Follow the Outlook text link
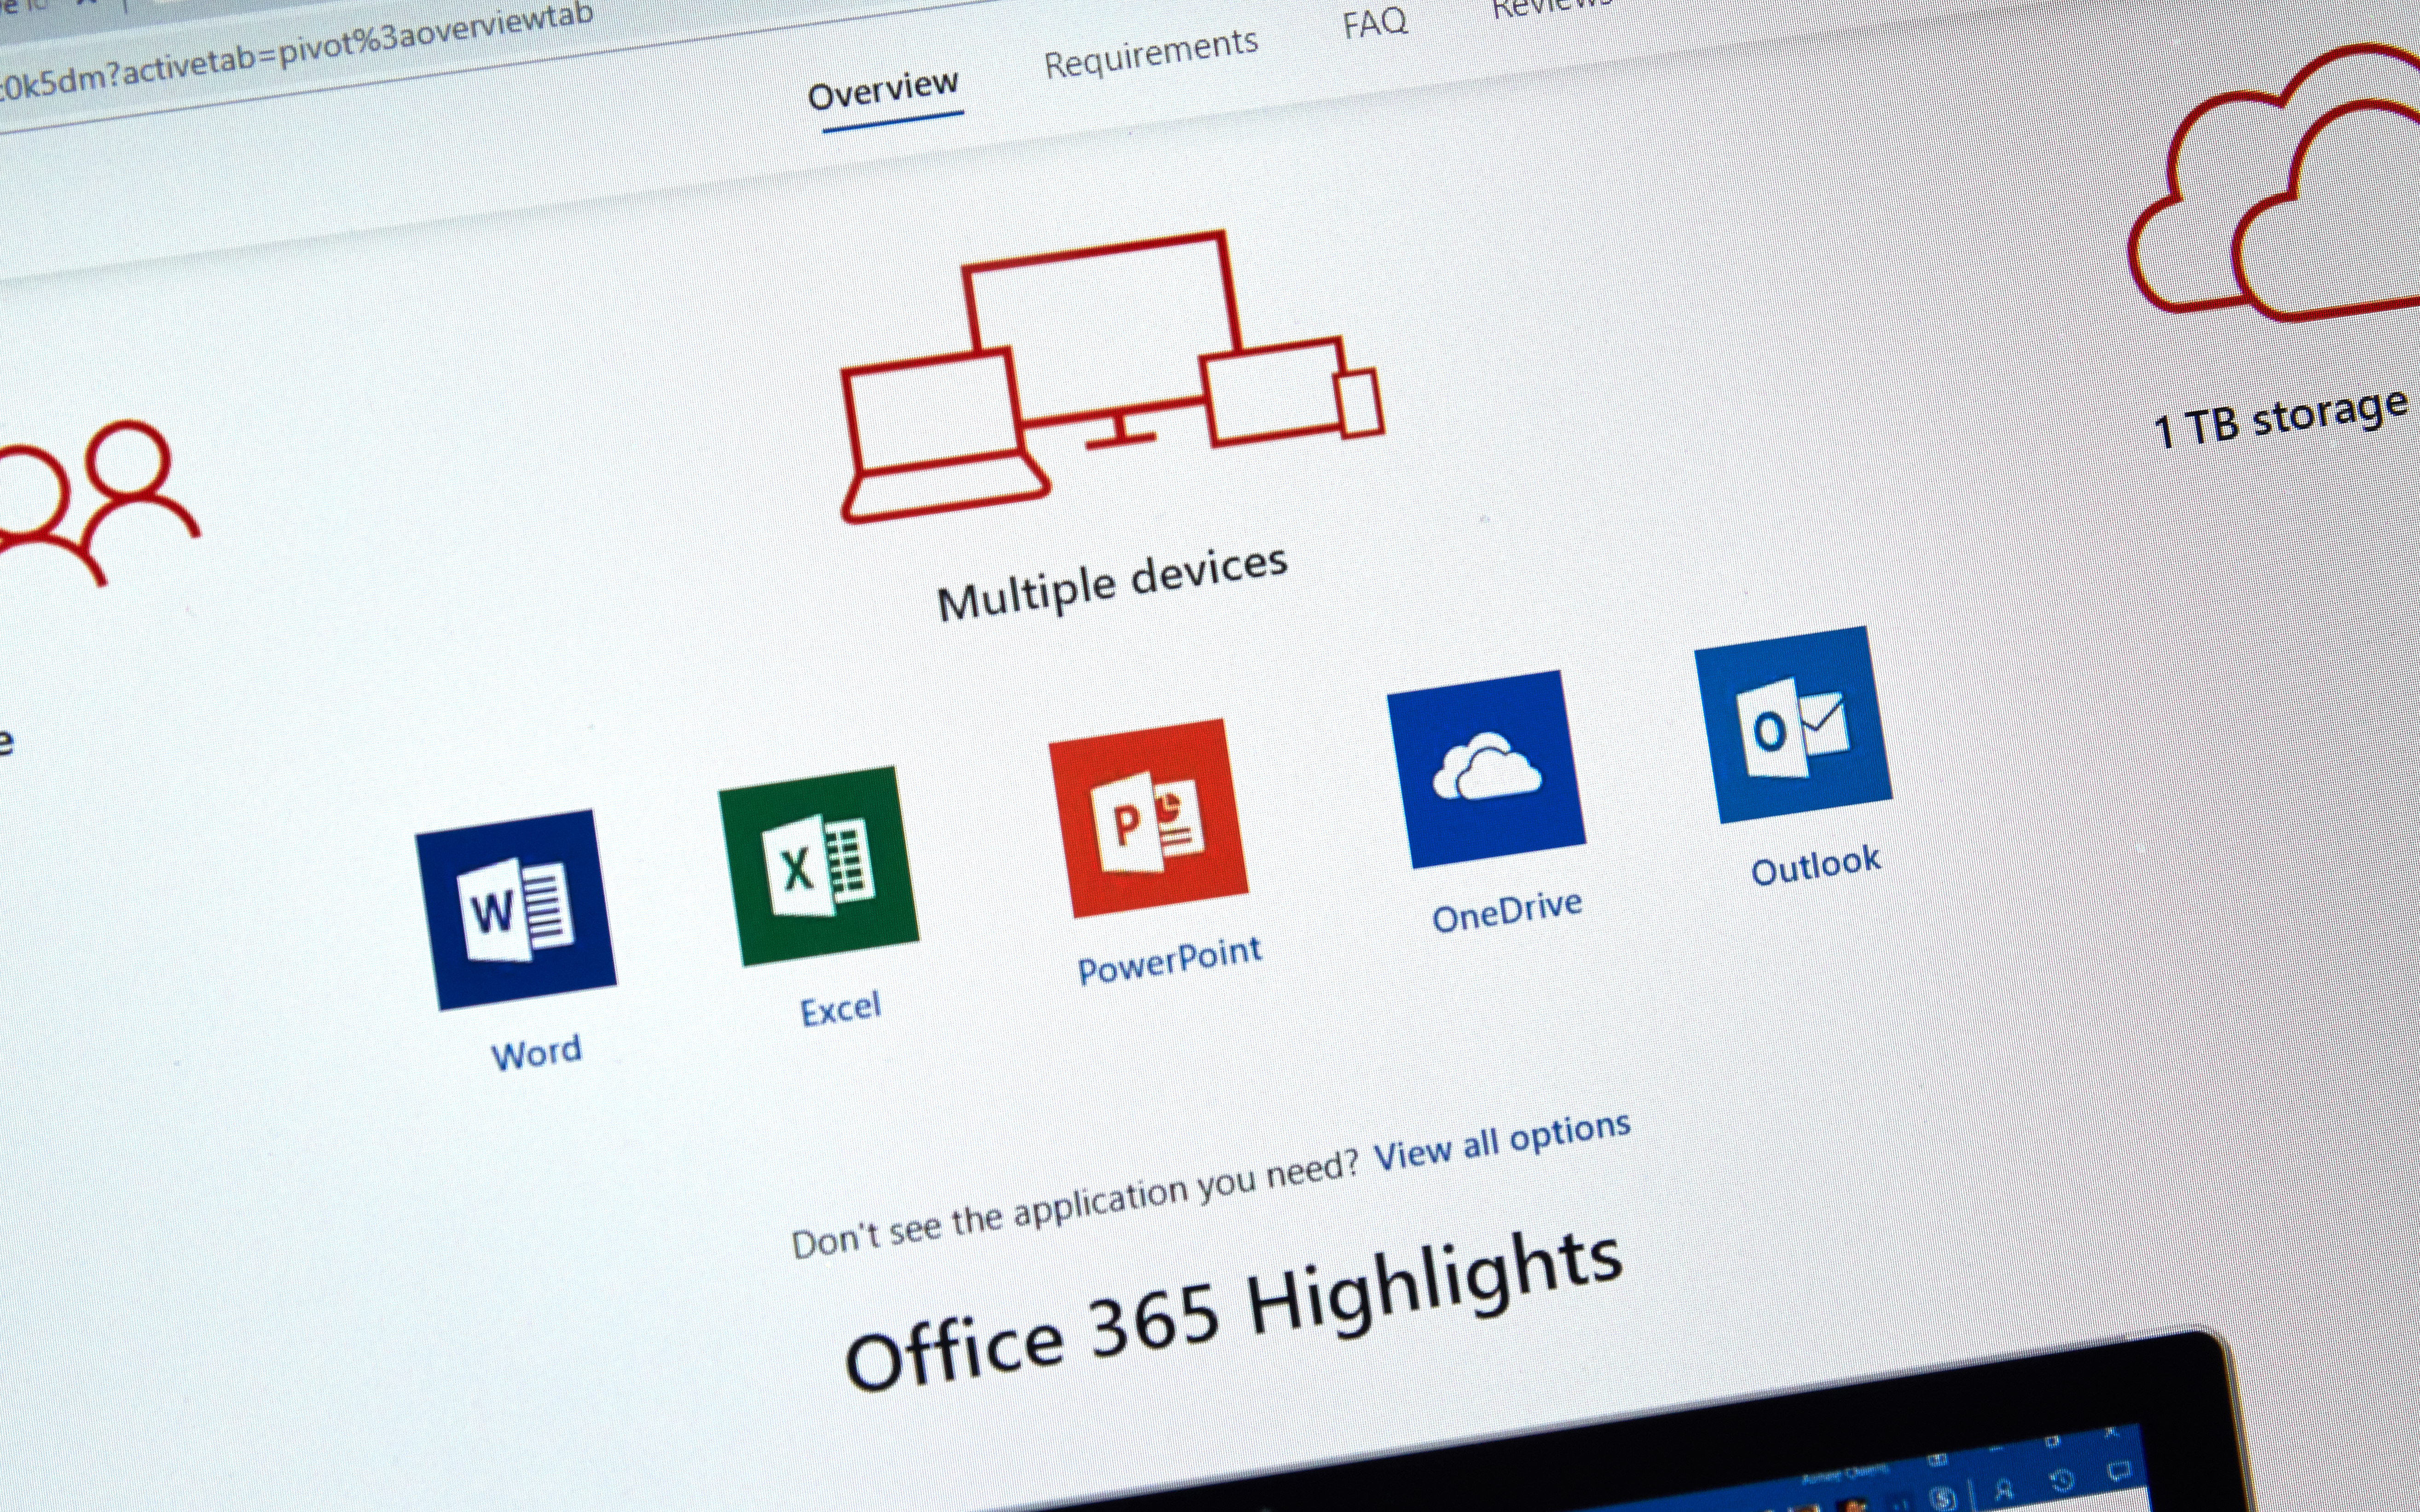The image size is (2420, 1512). pyautogui.click(x=1816, y=865)
